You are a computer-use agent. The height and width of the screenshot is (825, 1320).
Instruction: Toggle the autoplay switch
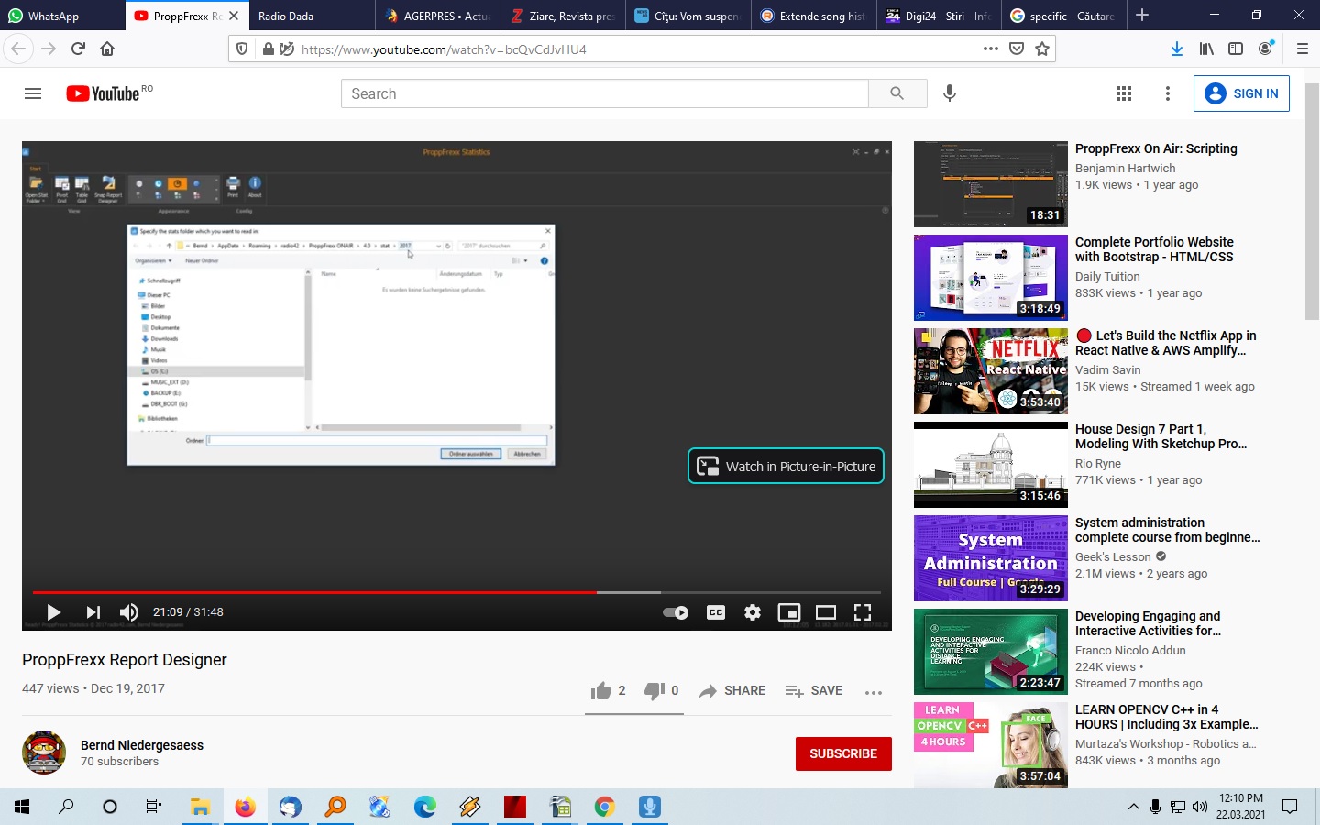tap(676, 612)
